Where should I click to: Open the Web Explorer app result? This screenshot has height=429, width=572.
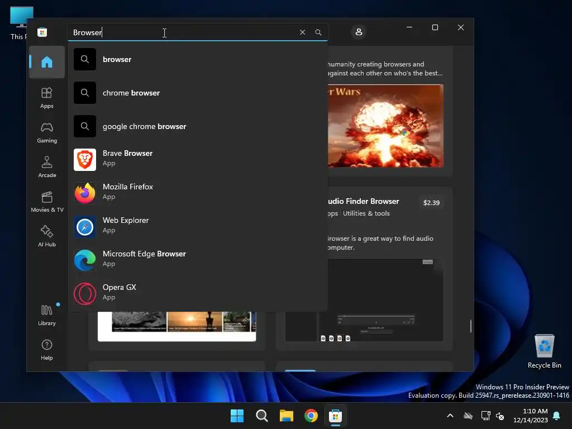[x=197, y=227]
